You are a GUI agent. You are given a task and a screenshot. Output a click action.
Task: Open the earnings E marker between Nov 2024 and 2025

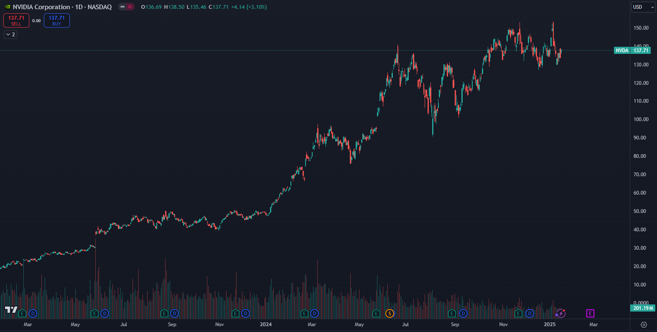[518, 313]
